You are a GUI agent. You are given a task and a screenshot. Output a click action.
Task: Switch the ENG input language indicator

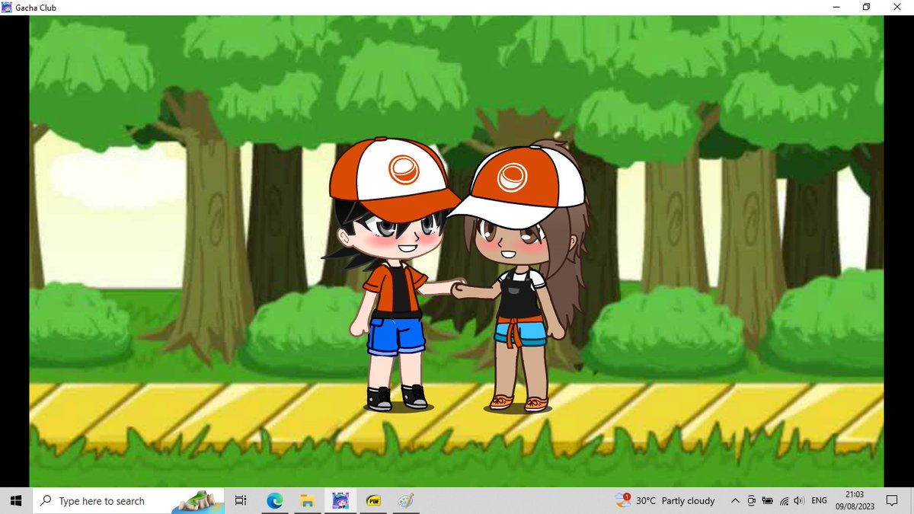coord(820,501)
